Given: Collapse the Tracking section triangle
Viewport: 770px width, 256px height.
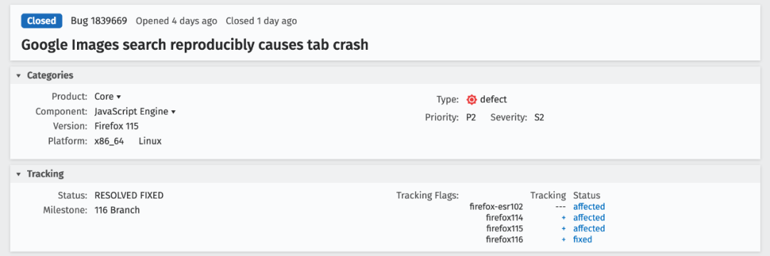Looking at the screenshot, I should [x=19, y=174].
